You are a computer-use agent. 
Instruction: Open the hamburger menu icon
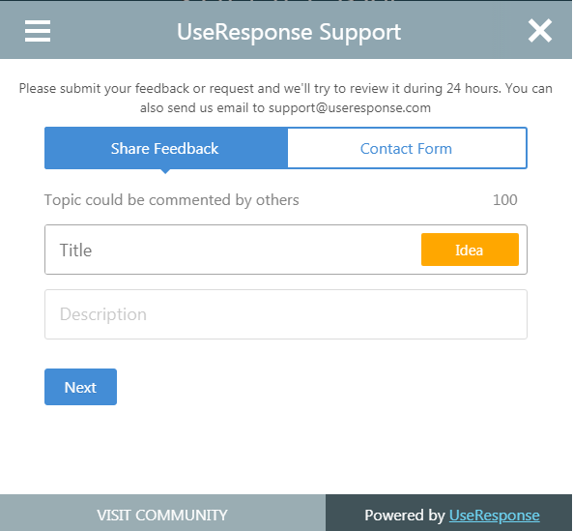coord(38,31)
